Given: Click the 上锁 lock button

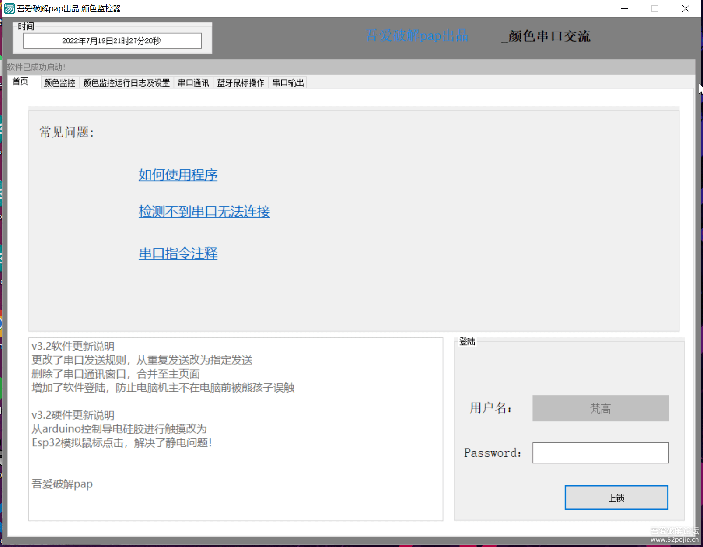Looking at the screenshot, I should (616, 498).
